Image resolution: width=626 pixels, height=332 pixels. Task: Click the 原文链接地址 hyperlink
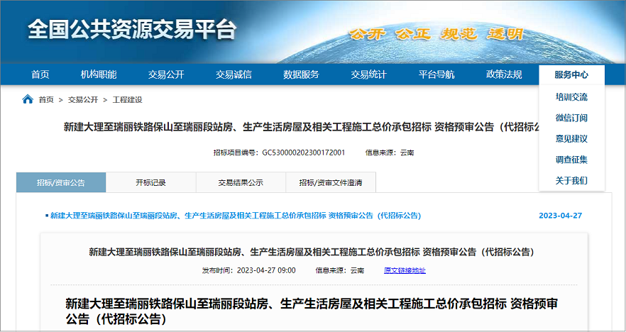point(405,270)
